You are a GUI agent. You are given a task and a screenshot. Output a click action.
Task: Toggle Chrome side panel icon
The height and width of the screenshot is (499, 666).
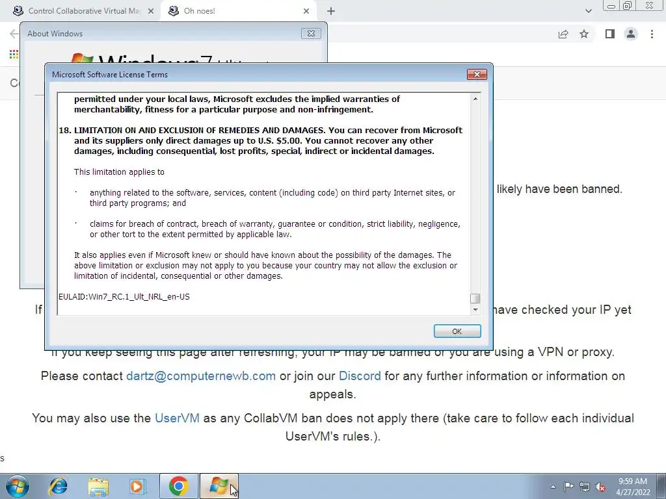610,34
